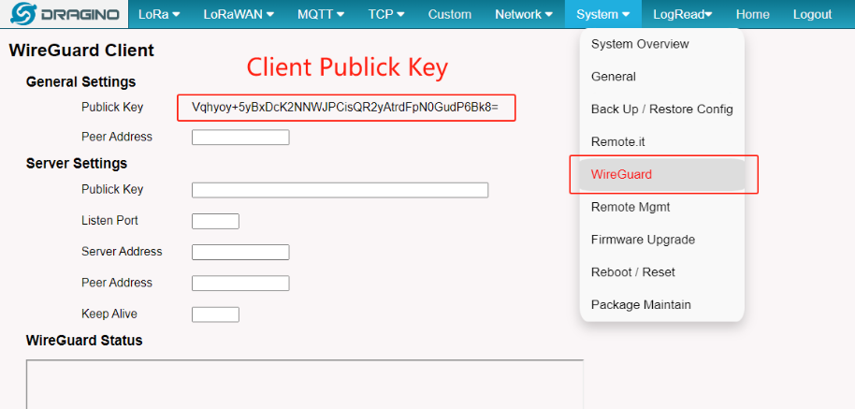Go to the Custom page
This screenshot has height=409, width=855.
[450, 15]
